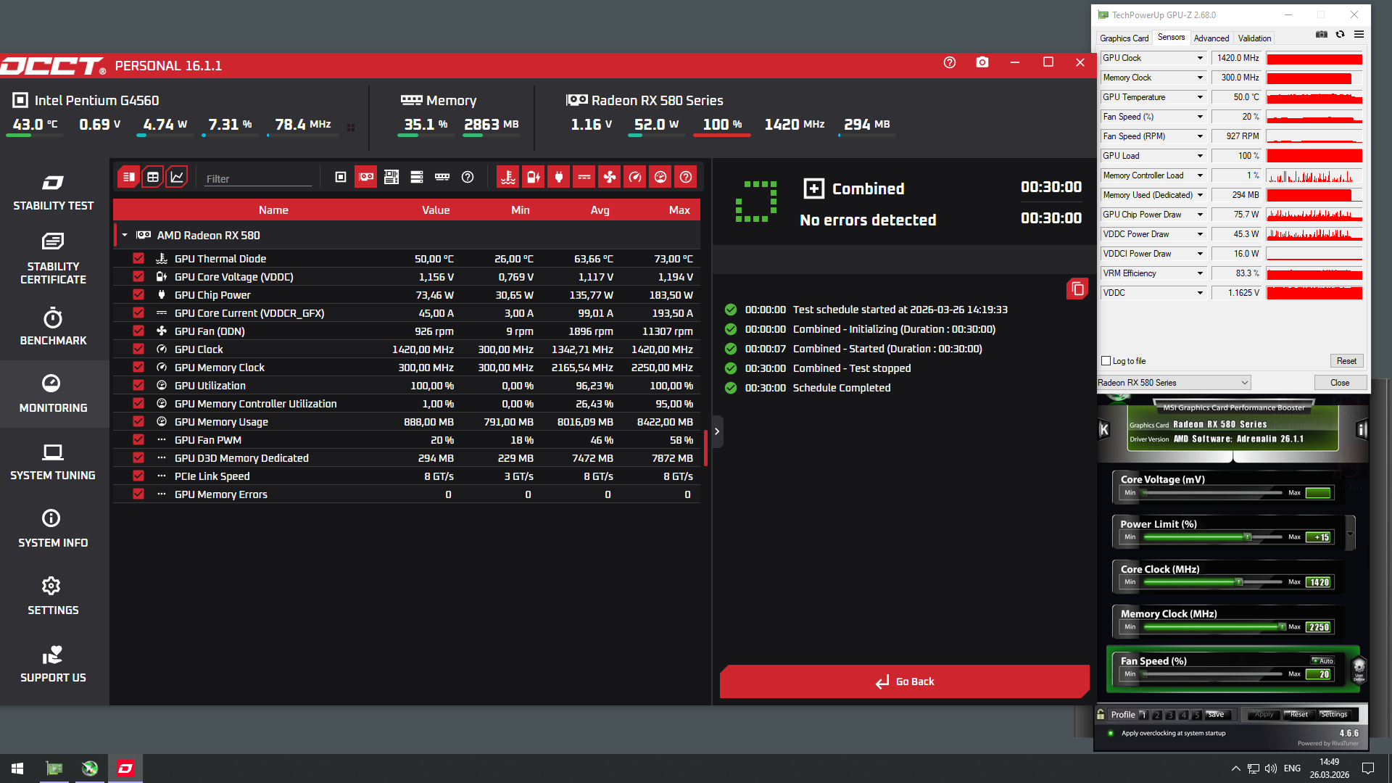Select the table view layout icon
Screen dimensions: 1392x783
click(153, 177)
